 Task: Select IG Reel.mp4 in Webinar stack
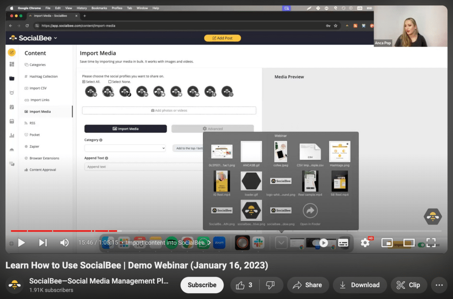[x=222, y=181]
